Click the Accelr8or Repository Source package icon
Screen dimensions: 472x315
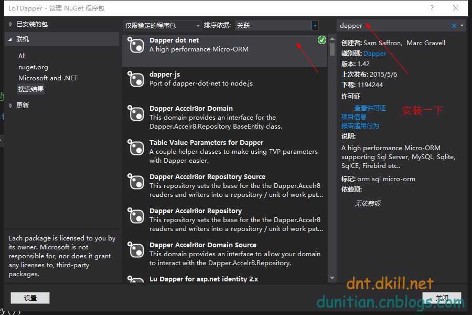136,181
